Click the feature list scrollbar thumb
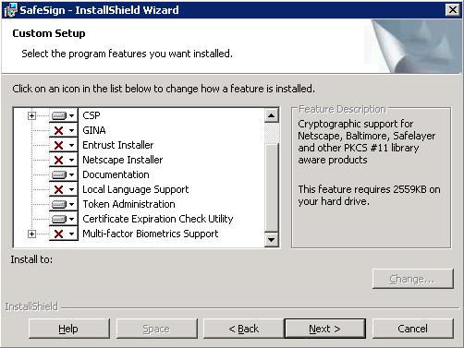Image resolution: width=464 pixels, height=348 pixels. 272,186
